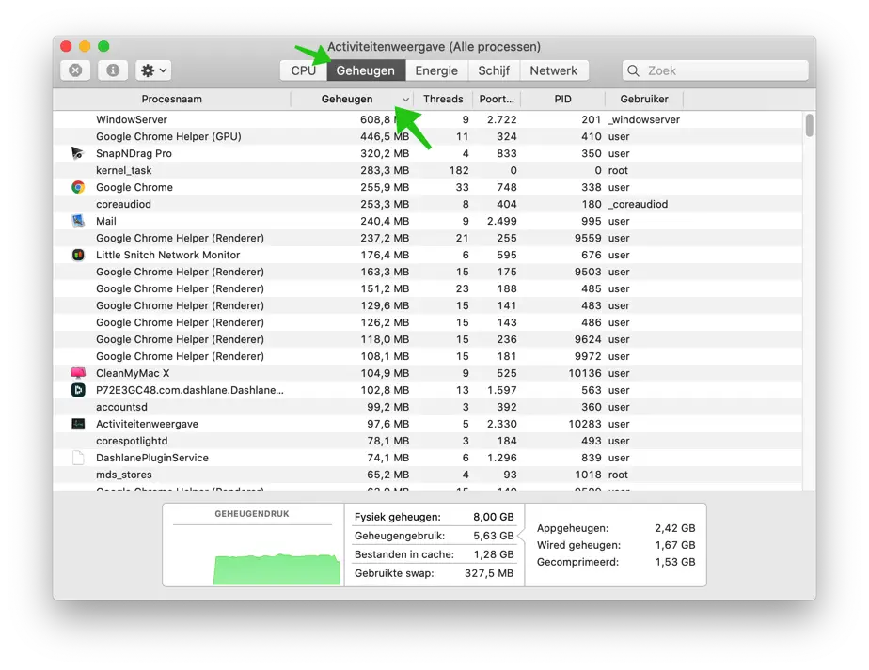The image size is (869, 670).
Task: Sort by the Poort... column header
Action: pos(497,99)
